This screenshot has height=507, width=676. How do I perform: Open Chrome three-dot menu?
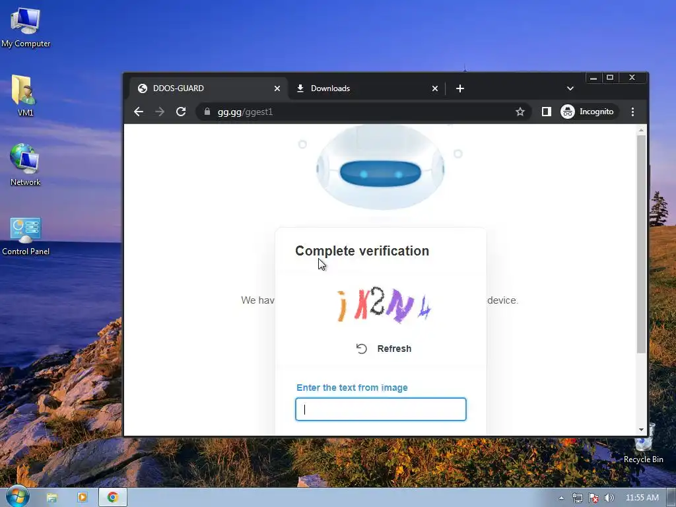[x=632, y=112]
